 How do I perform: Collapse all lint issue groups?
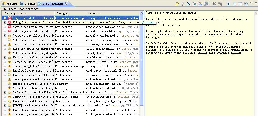click(x=234, y=4)
